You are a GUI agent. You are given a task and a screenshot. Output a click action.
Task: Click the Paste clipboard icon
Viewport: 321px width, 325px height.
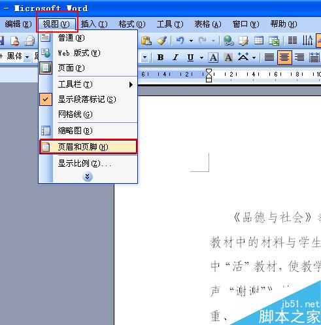pos(146,41)
